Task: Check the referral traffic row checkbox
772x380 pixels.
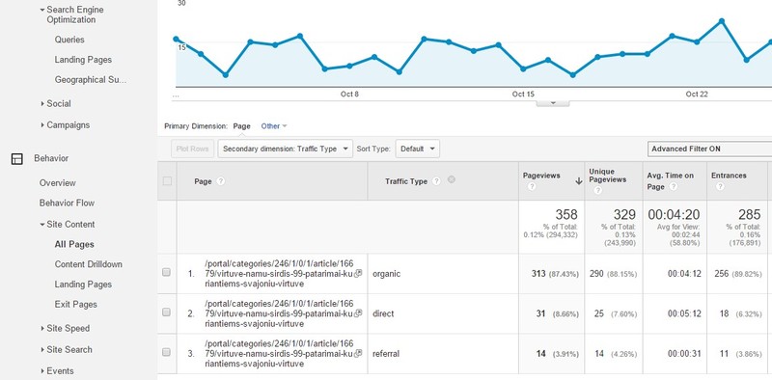Action: [x=166, y=351]
